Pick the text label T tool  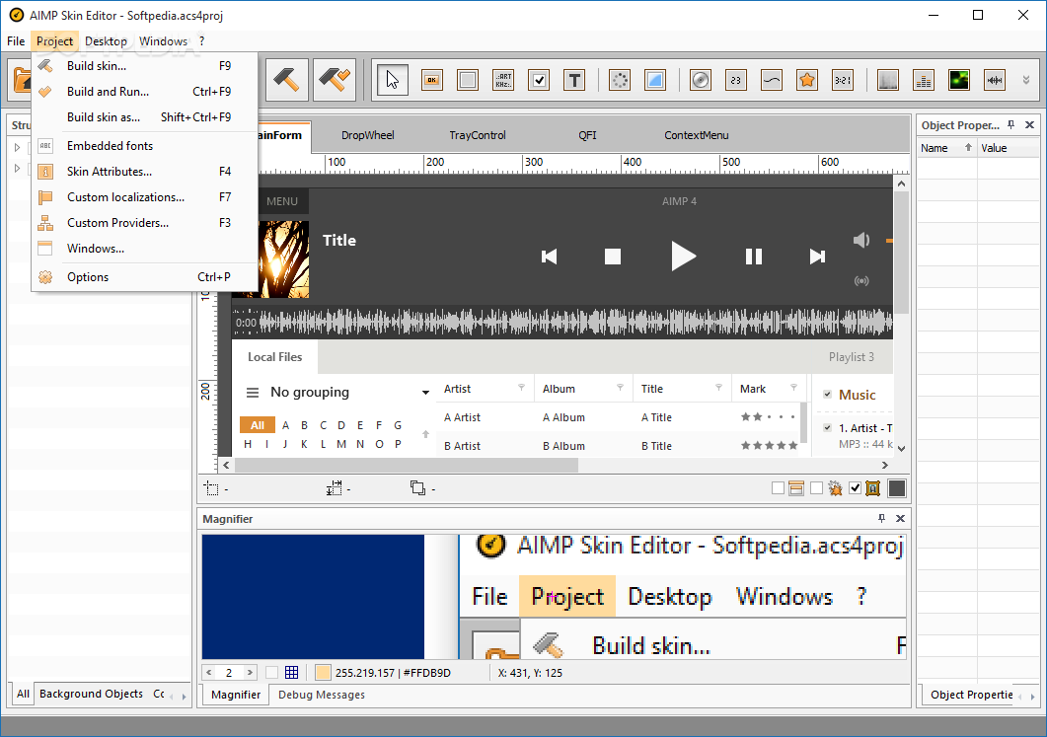(x=574, y=81)
